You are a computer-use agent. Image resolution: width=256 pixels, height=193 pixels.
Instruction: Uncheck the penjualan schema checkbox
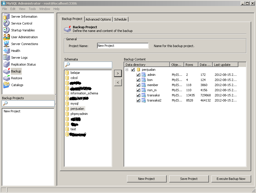click(x=133, y=70)
